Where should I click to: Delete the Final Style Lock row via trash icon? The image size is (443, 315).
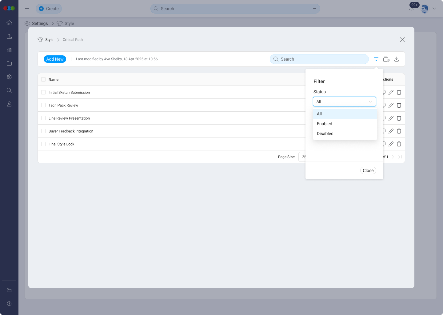tap(399, 144)
